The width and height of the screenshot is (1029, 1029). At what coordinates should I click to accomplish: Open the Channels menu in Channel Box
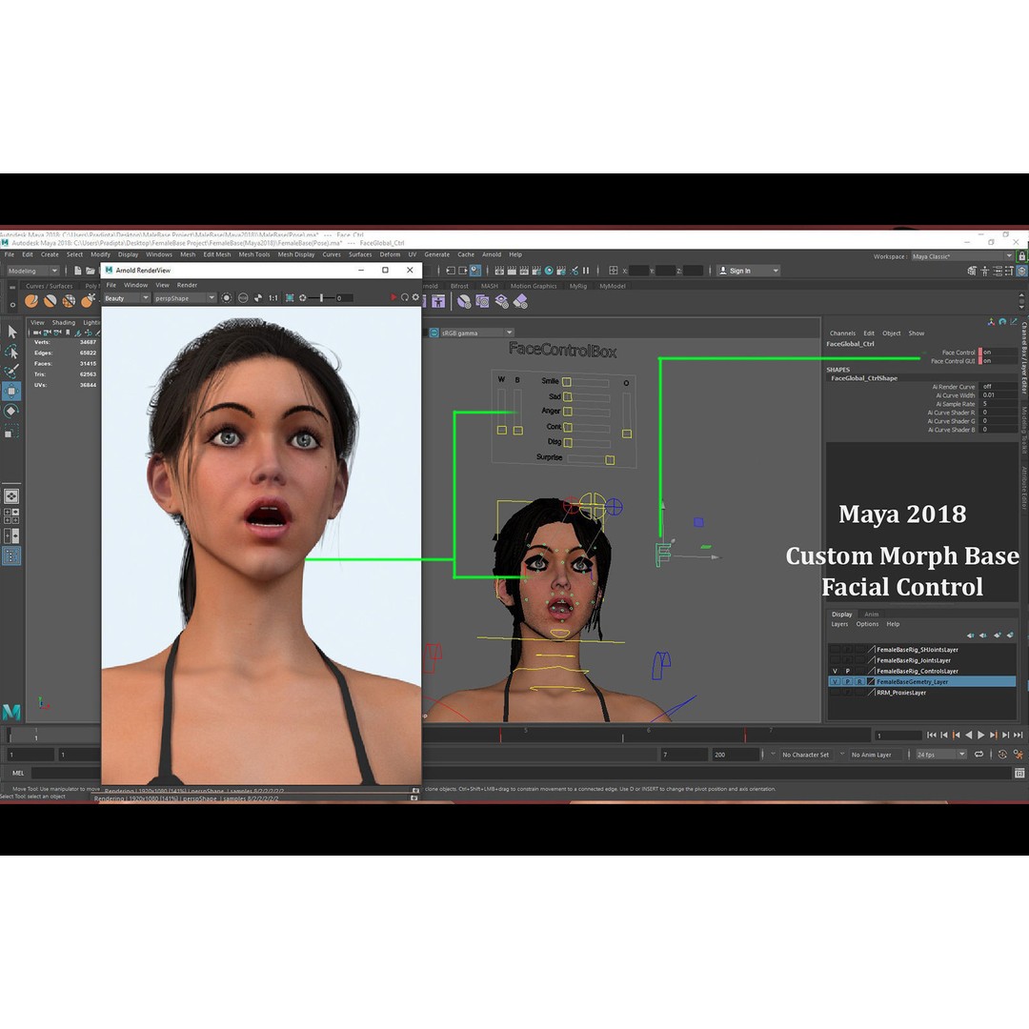[842, 333]
